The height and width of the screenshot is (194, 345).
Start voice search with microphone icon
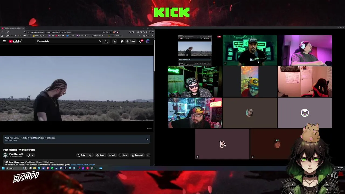coord(115,41)
